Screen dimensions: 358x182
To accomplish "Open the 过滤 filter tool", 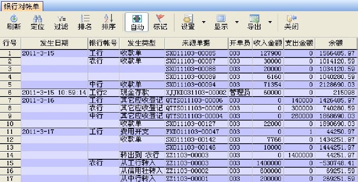I will [x=61, y=19].
